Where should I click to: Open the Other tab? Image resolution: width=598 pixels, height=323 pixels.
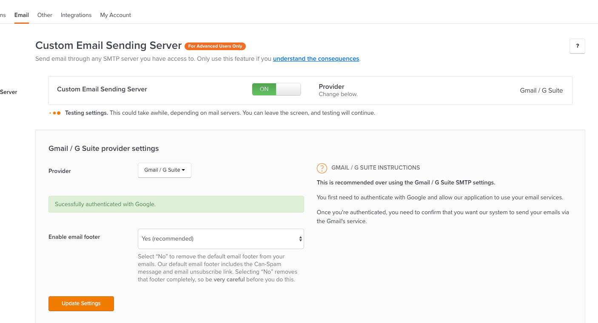(x=45, y=15)
